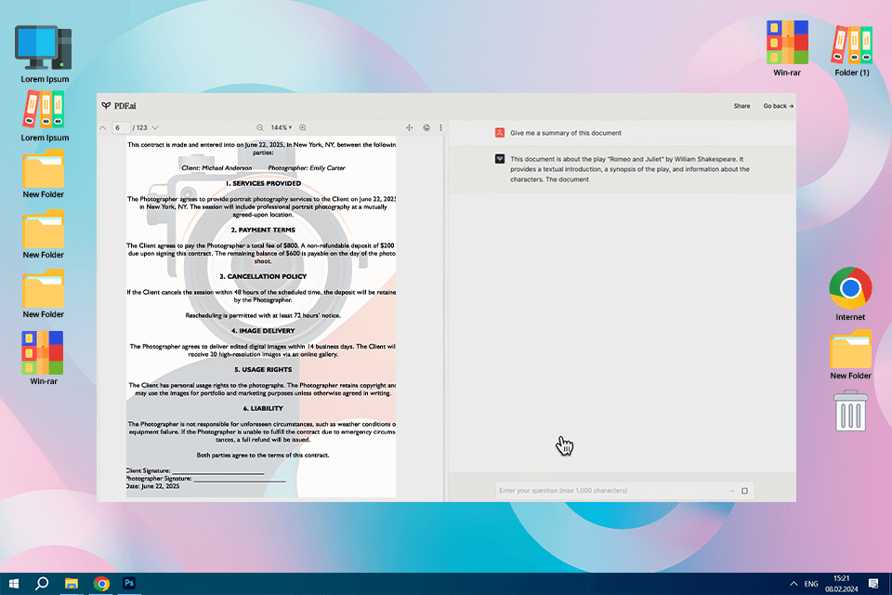This screenshot has width=892, height=595.
Task: Open Chrome from the taskbar
Action: click(x=101, y=583)
